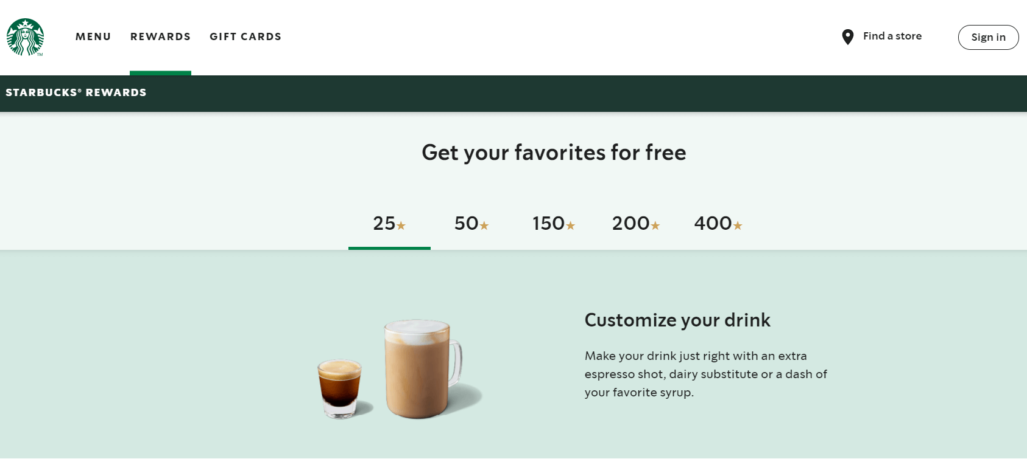1027x459 pixels.
Task: Go to GIFT CARDS page
Action: [245, 36]
